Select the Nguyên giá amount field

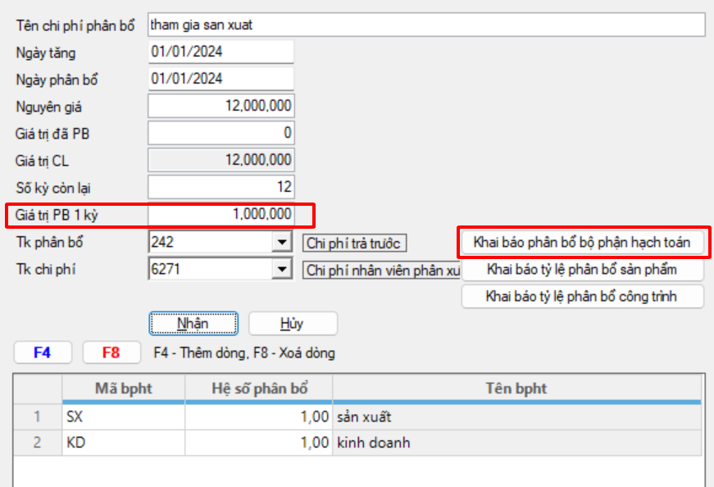220,107
